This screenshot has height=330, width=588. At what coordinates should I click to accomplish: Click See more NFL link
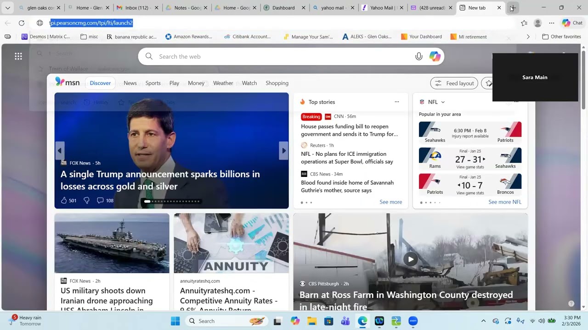505,202
